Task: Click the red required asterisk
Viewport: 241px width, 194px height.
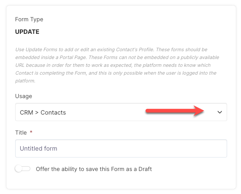Action: [31, 132]
